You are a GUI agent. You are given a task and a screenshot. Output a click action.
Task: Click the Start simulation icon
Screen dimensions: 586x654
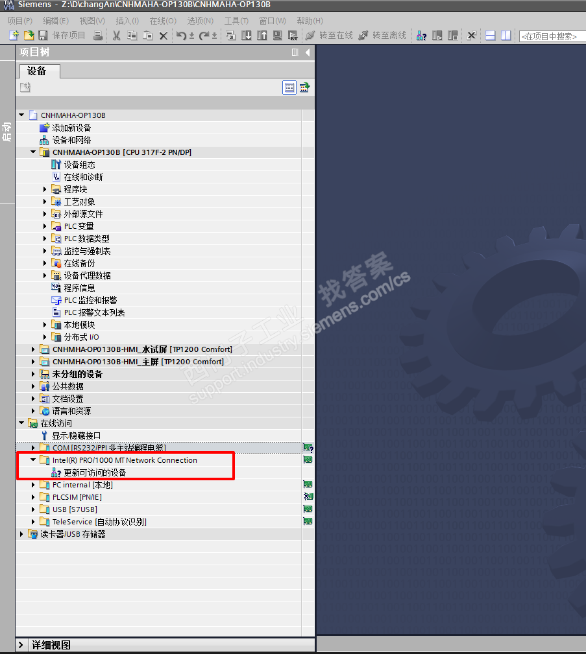(x=277, y=36)
